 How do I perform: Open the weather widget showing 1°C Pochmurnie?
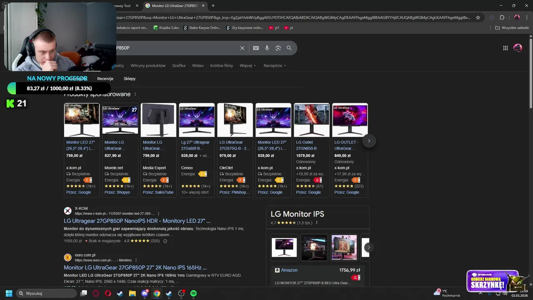click(x=447, y=293)
